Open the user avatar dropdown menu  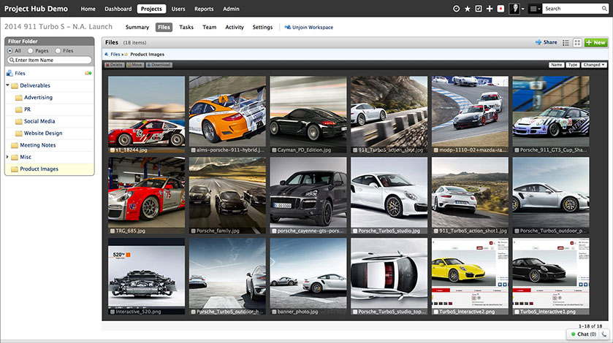(x=516, y=9)
